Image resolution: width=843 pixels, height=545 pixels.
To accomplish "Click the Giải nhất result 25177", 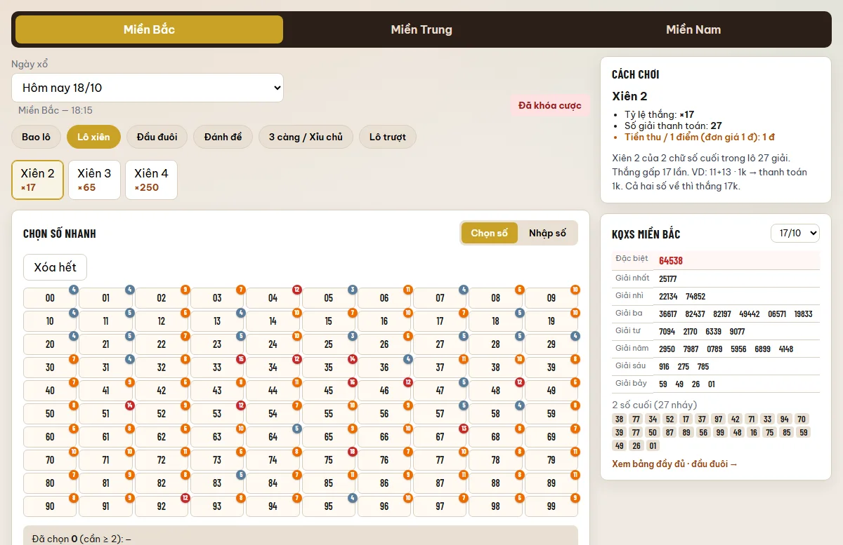I will coord(668,278).
